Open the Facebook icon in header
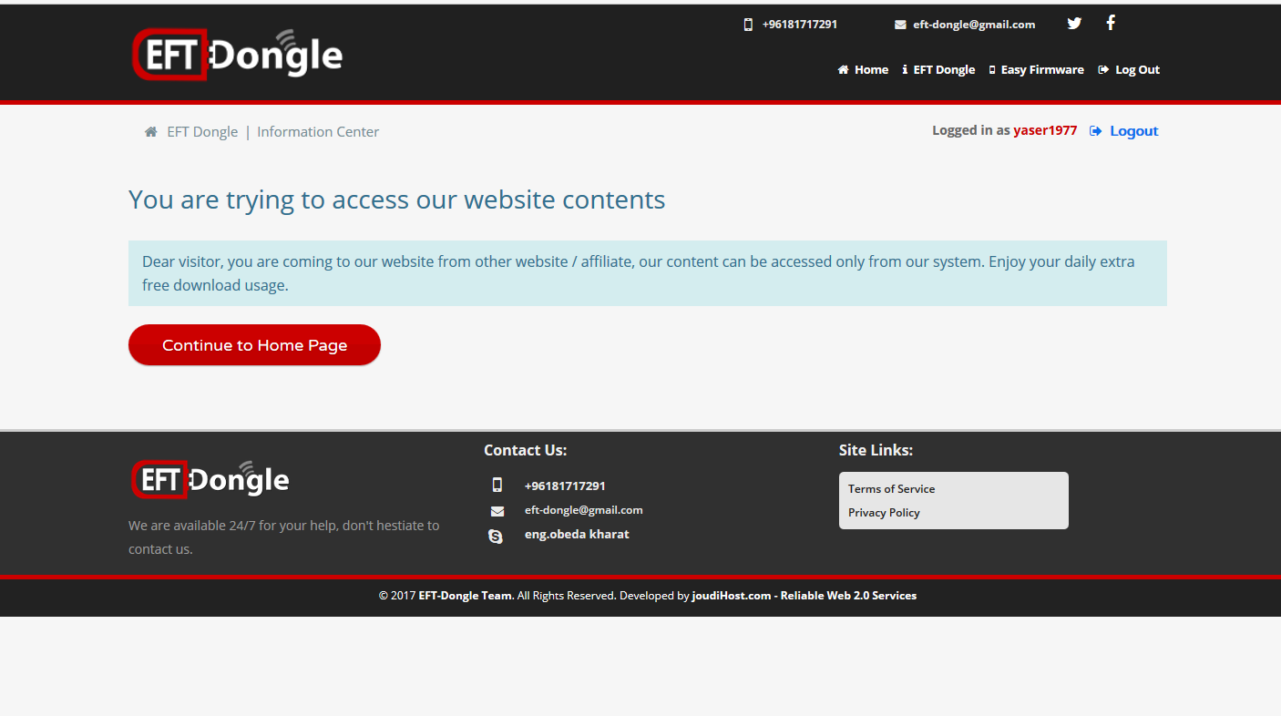Viewport: 1281px width, 716px height. [1111, 23]
